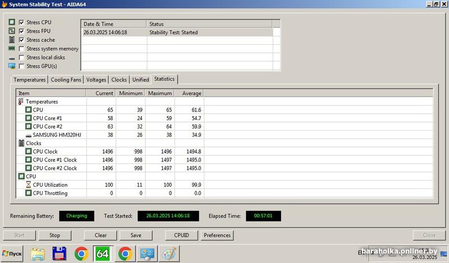Click the Maximum column header
The height and width of the screenshot is (263, 449).
160,93
